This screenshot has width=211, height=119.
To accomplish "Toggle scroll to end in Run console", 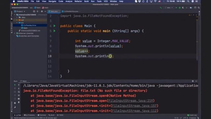I will [x=19, y=96].
